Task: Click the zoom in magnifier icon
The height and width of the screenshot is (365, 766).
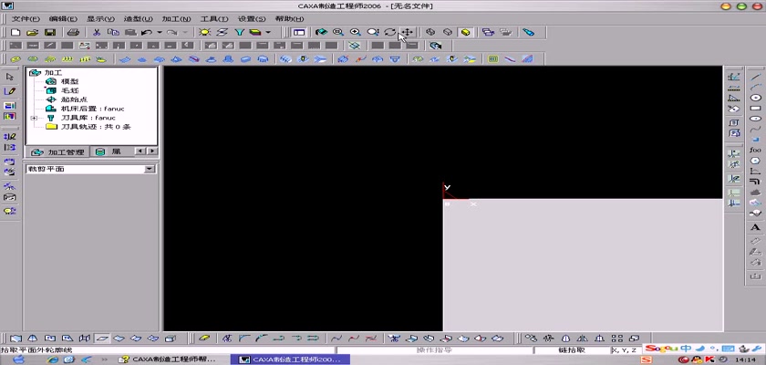Action: coord(356,32)
